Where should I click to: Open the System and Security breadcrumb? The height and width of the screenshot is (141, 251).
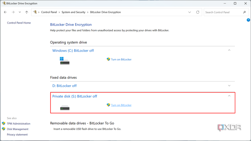coord(74,12)
